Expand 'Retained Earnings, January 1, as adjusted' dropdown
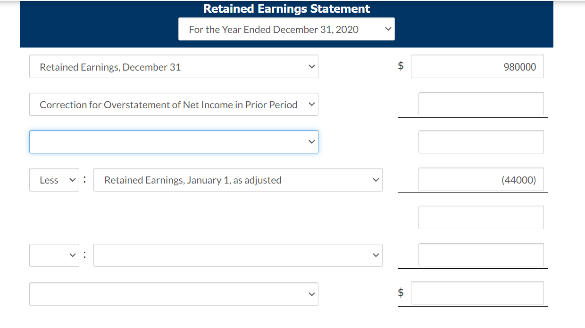Viewport: 585px width, 328px height. click(238, 179)
